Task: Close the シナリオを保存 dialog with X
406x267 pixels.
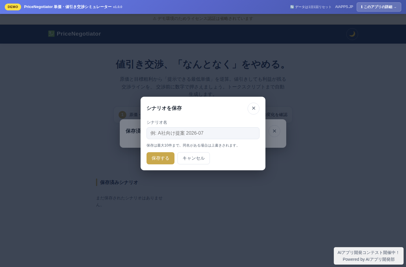Action: click(254, 109)
